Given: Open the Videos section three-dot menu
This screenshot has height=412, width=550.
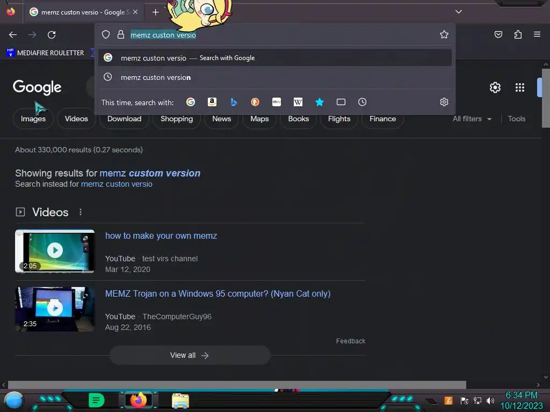Looking at the screenshot, I should tap(81, 212).
